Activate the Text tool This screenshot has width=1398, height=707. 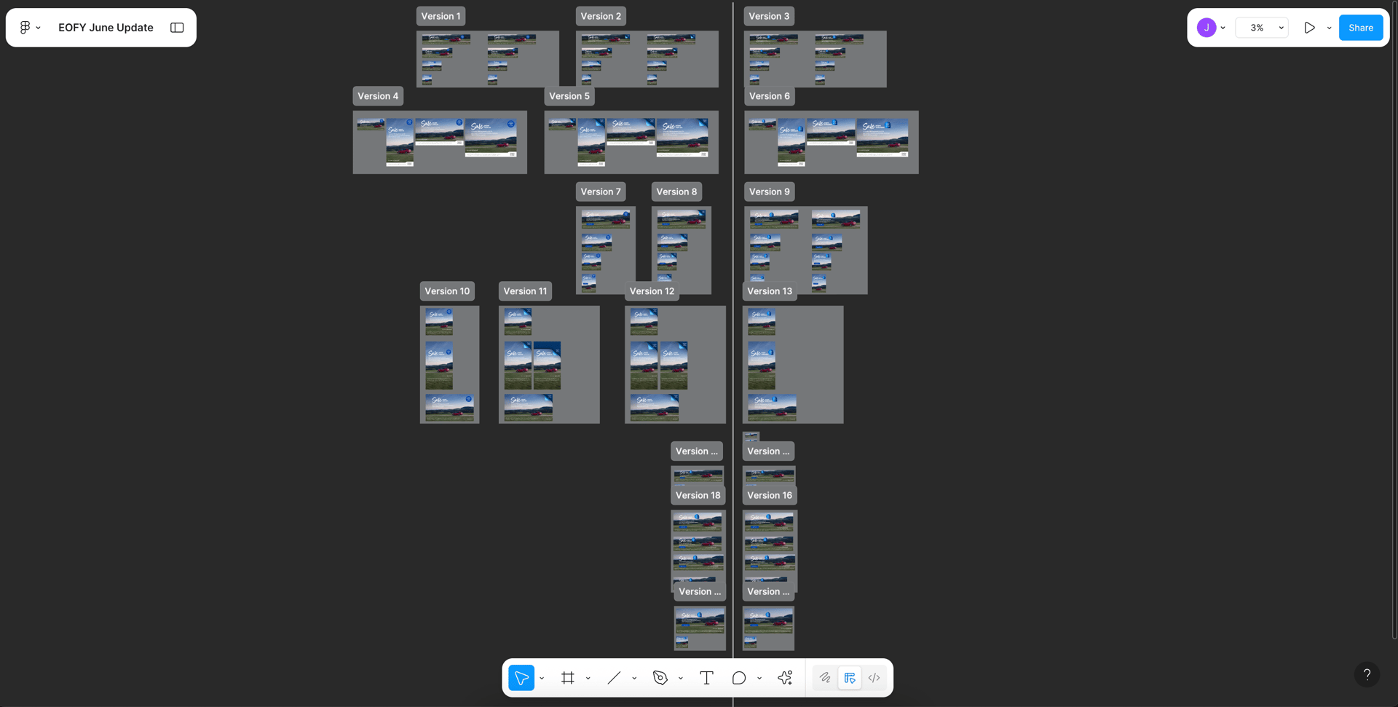[x=706, y=678]
